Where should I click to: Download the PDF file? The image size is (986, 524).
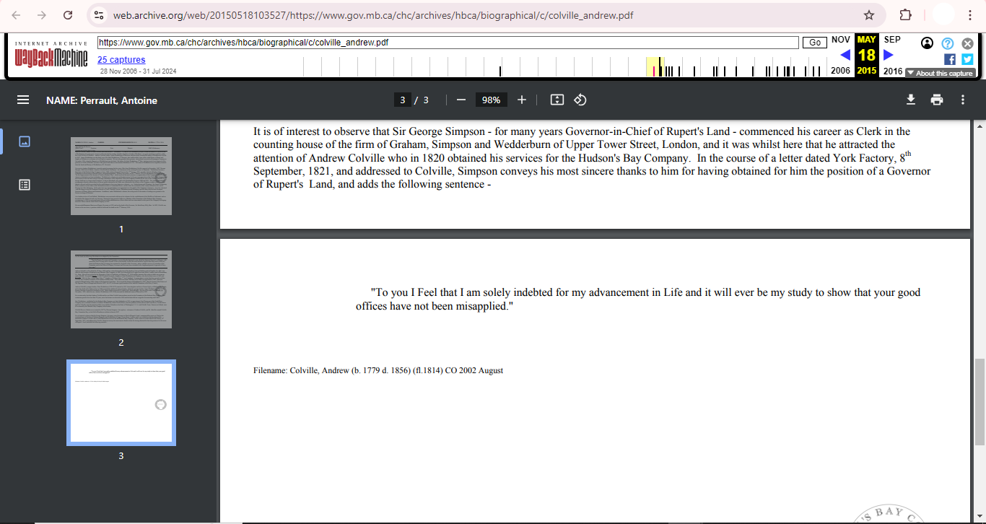pyautogui.click(x=911, y=100)
